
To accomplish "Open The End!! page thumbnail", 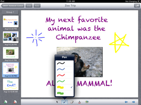I will [11, 84].
